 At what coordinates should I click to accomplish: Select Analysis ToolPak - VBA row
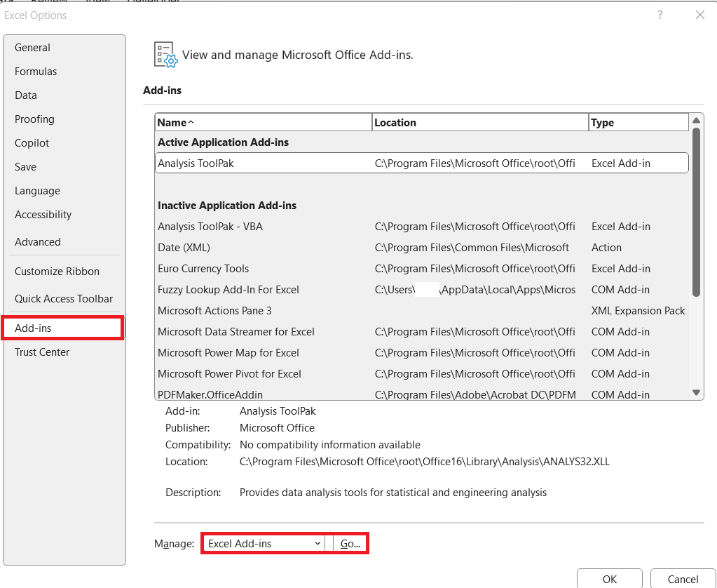coord(422,226)
